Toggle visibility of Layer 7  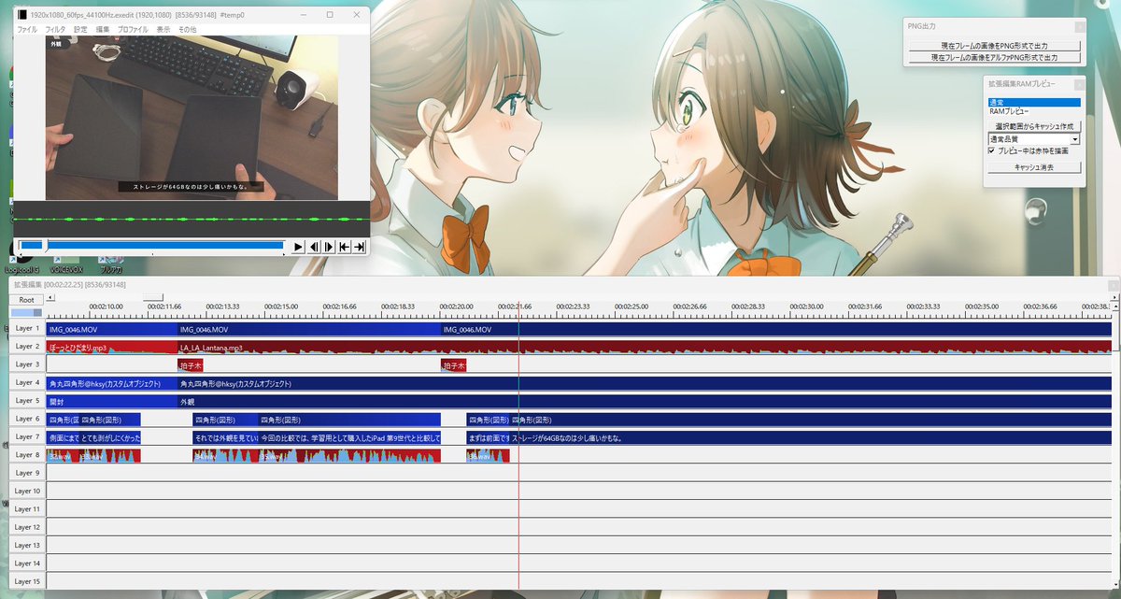pos(27,437)
